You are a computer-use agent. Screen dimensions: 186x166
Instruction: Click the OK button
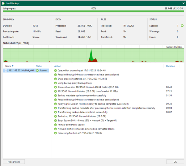pyautogui.click(x=175, y=162)
